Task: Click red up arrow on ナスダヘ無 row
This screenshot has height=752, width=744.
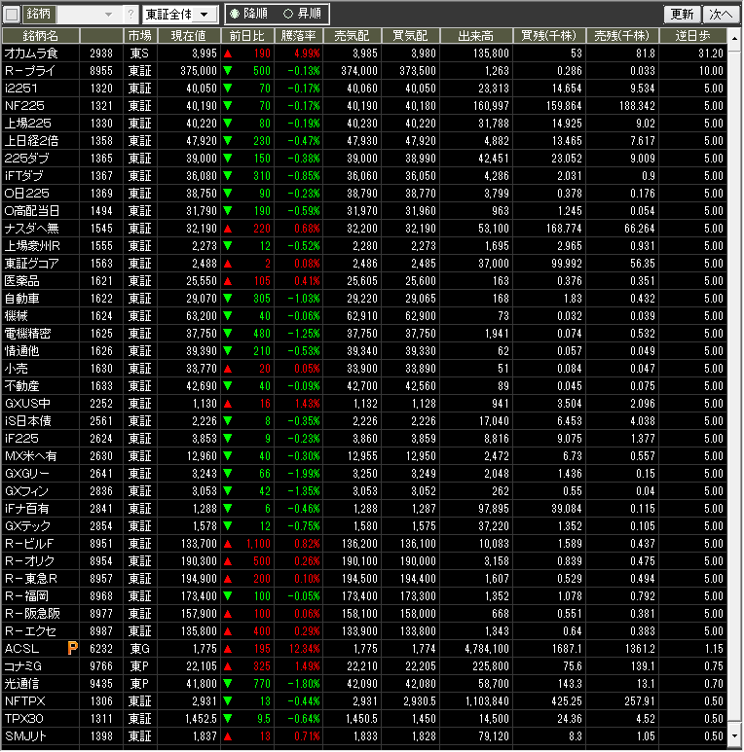Action: [x=228, y=229]
